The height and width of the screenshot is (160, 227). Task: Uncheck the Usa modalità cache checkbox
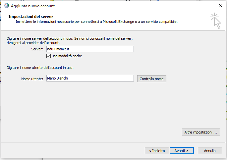(49, 56)
